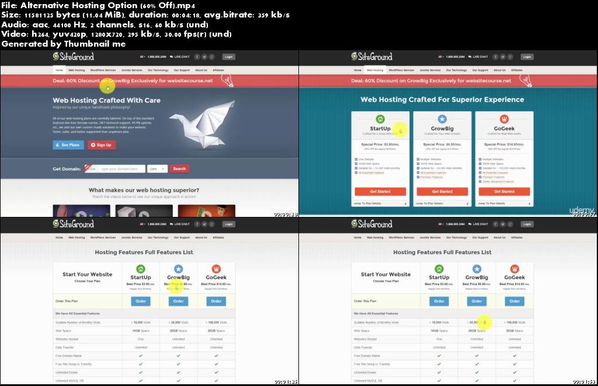Open leftmost video thumbnail under 'What makes our web hosting superior?'
Image resolution: width=598 pixels, height=386 pixels.
[81, 211]
